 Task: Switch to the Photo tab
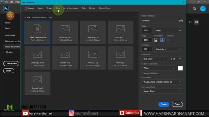49,8
